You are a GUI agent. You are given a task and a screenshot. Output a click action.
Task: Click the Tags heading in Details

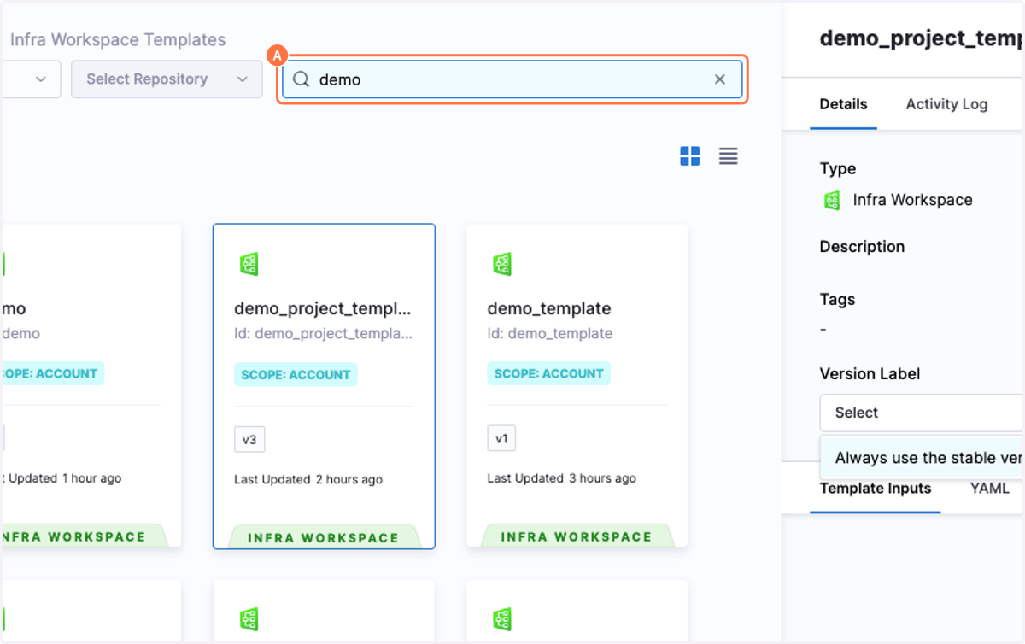tap(837, 300)
